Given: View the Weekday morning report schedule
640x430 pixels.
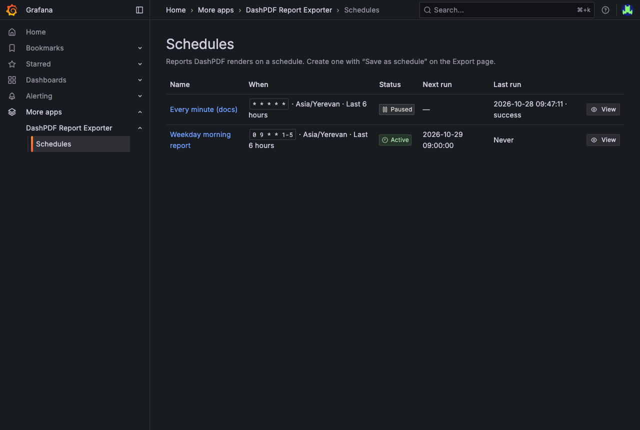Looking at the screenshot, I should pyautogui.click(x=603, y=140).
